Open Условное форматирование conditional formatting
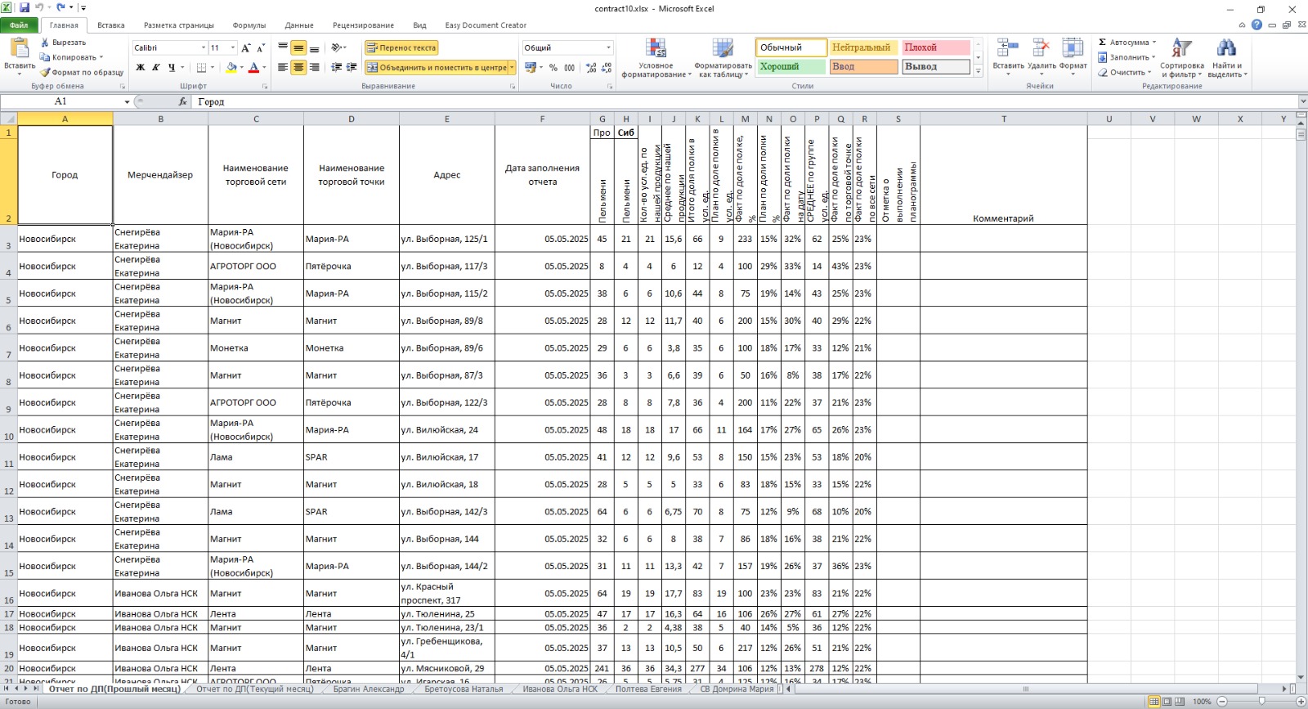The width and height of the screenshot is (1308, 709). click(656, 58)
